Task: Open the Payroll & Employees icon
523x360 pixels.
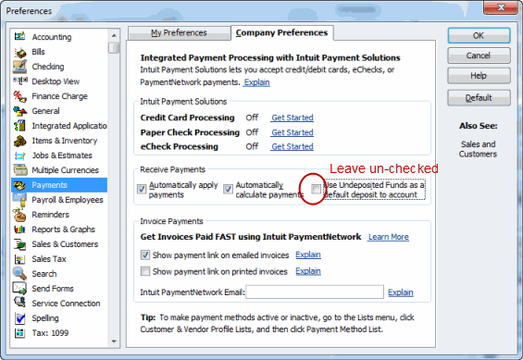Action: pyautogui.click(x=20, y=200)
